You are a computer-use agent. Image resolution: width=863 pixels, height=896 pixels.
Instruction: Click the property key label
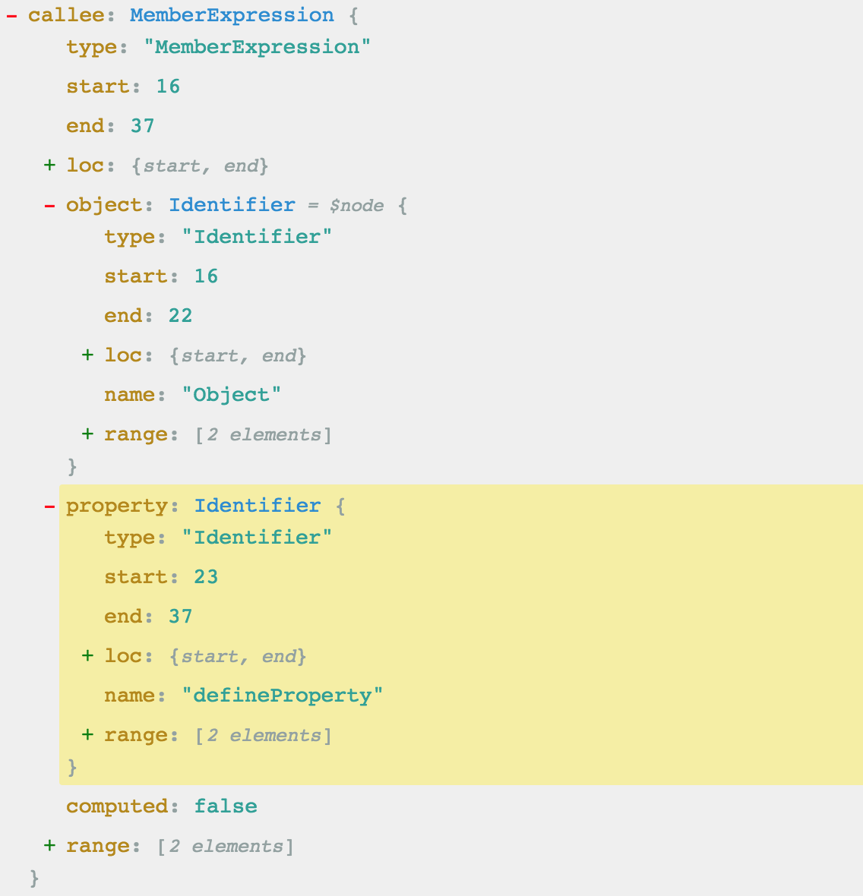click(117, 506)
